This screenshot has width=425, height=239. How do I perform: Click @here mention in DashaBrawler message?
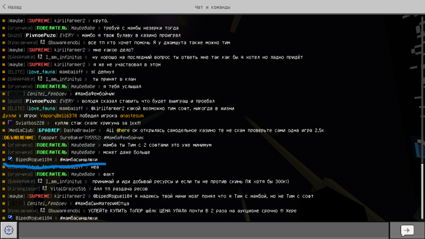[123, 131]
